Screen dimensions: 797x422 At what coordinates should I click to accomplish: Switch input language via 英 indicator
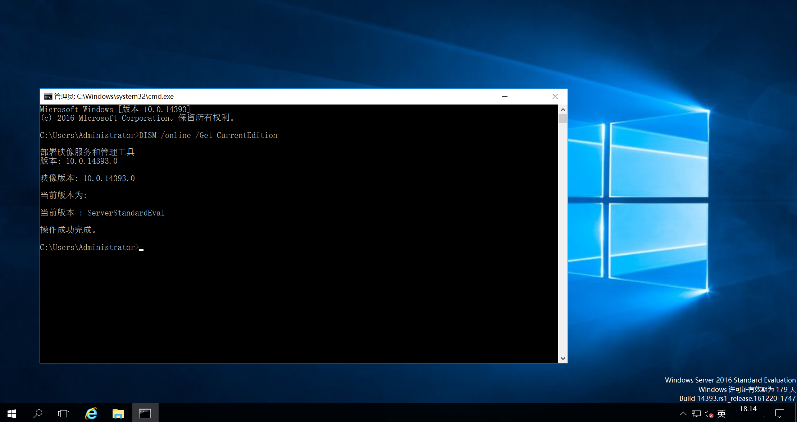click(721, 414)
